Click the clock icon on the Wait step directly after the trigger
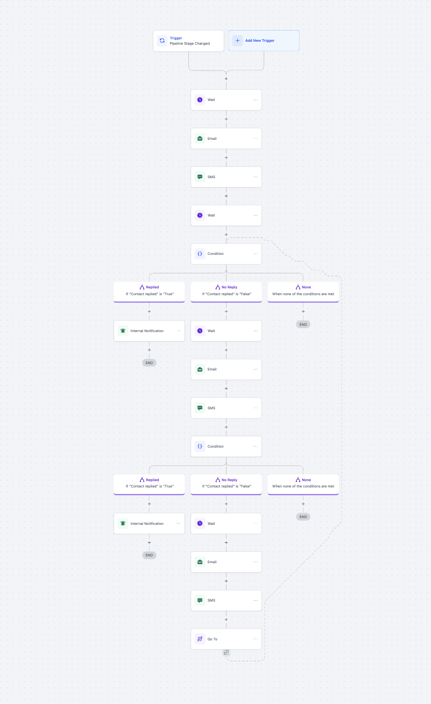This screenshot has height=704, width=431. pyautogui.click(x=200, y=100)
